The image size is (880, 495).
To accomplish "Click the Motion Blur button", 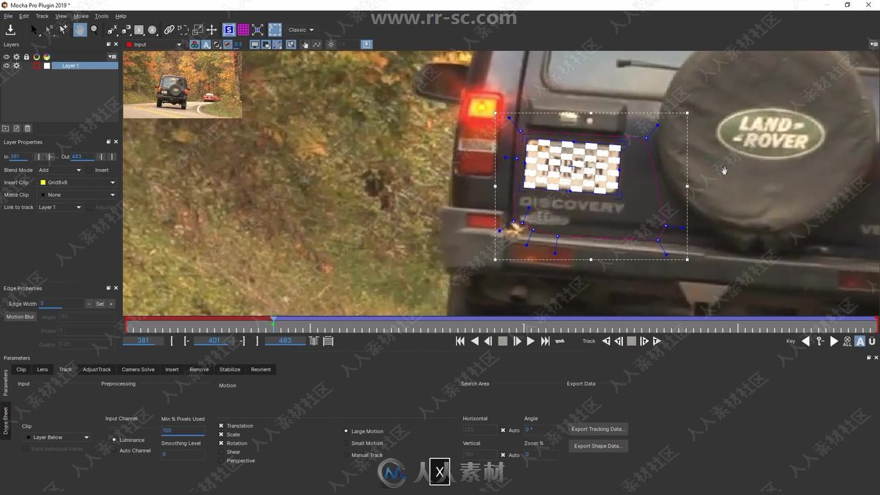I will click(20, 317).
